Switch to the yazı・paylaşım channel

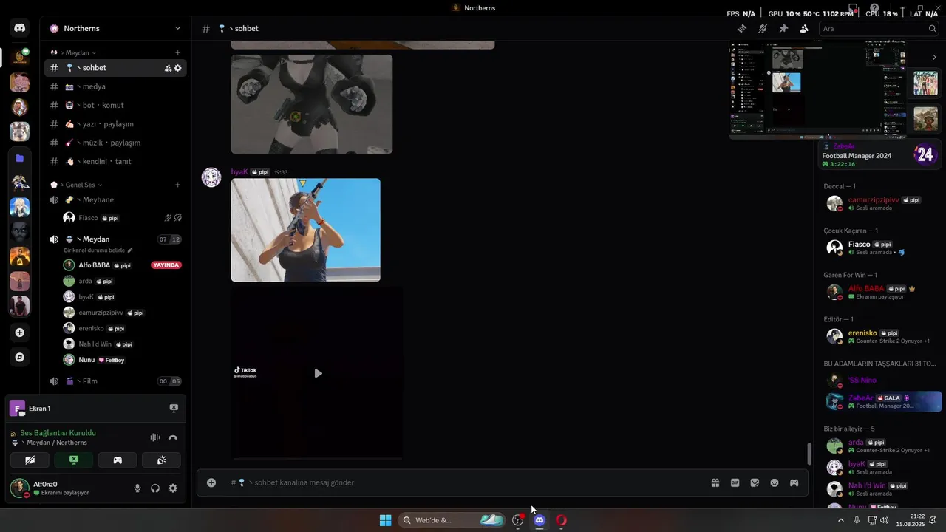pos(115,124)
